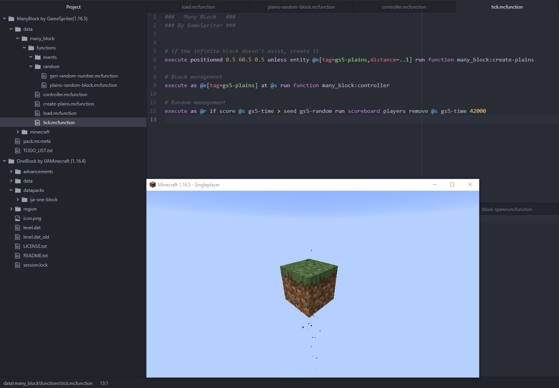Click the README.txt file icon

click(17, 256)
